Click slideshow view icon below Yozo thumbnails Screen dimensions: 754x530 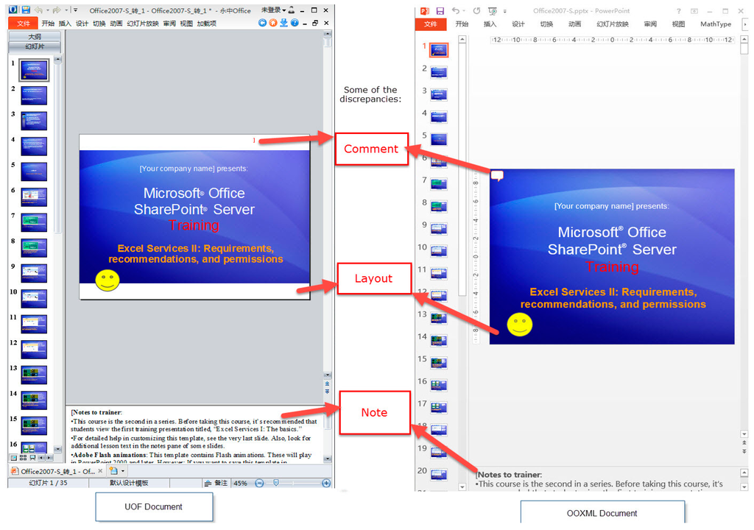coord(32,457)
